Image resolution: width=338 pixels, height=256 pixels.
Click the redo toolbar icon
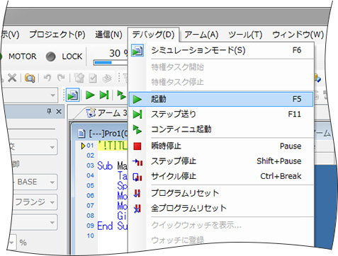tap(62, 78)
